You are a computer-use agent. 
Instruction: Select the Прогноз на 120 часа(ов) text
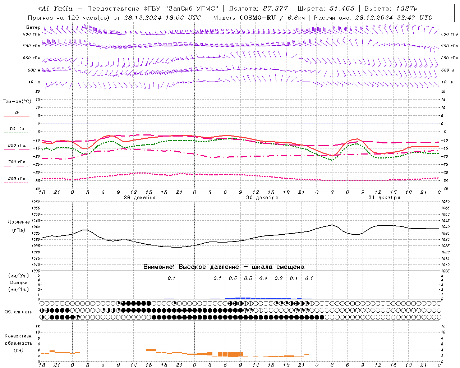(x=69, y=18)
